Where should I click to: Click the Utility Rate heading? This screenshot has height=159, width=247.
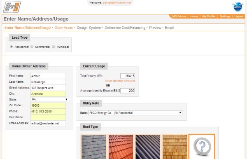[91, 103]
